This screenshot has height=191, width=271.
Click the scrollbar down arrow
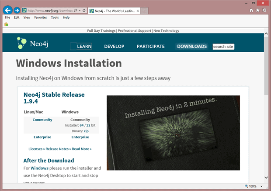[266, 178]
